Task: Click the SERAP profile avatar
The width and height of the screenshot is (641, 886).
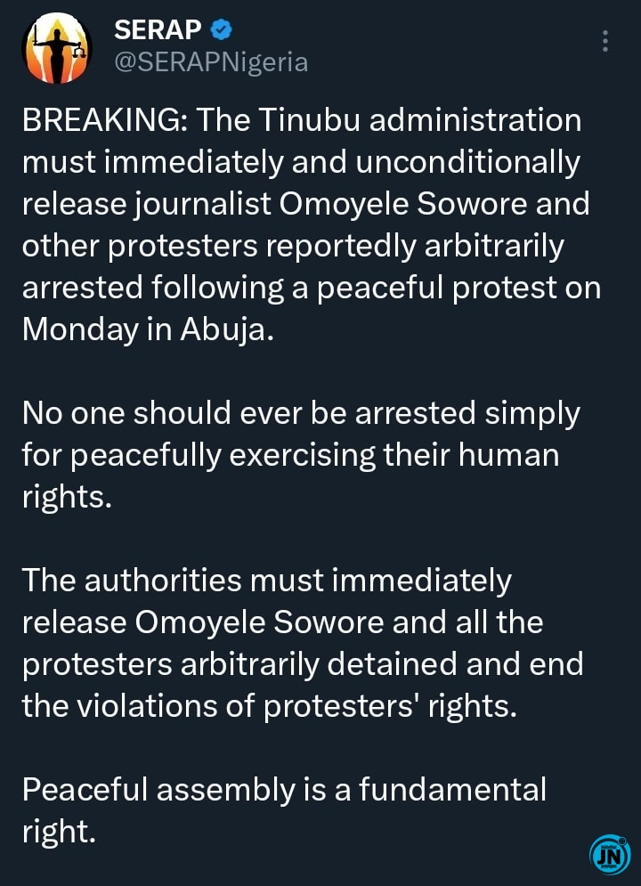Action: coord(56,47)
